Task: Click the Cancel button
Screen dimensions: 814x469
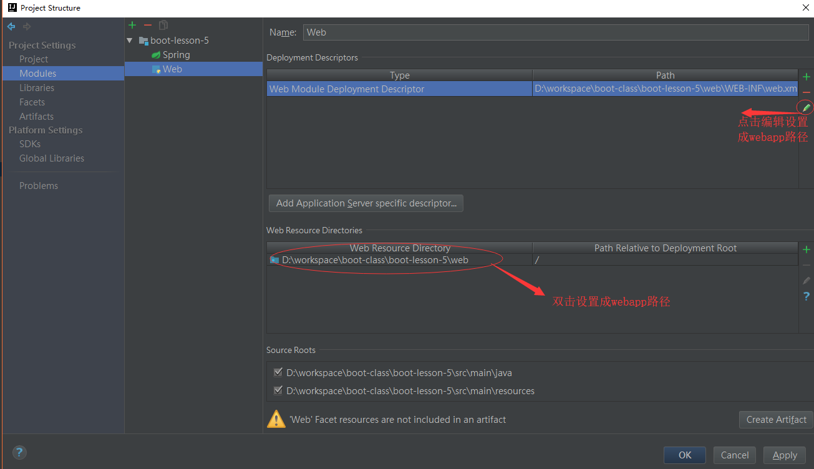Action: click(735, 455)
